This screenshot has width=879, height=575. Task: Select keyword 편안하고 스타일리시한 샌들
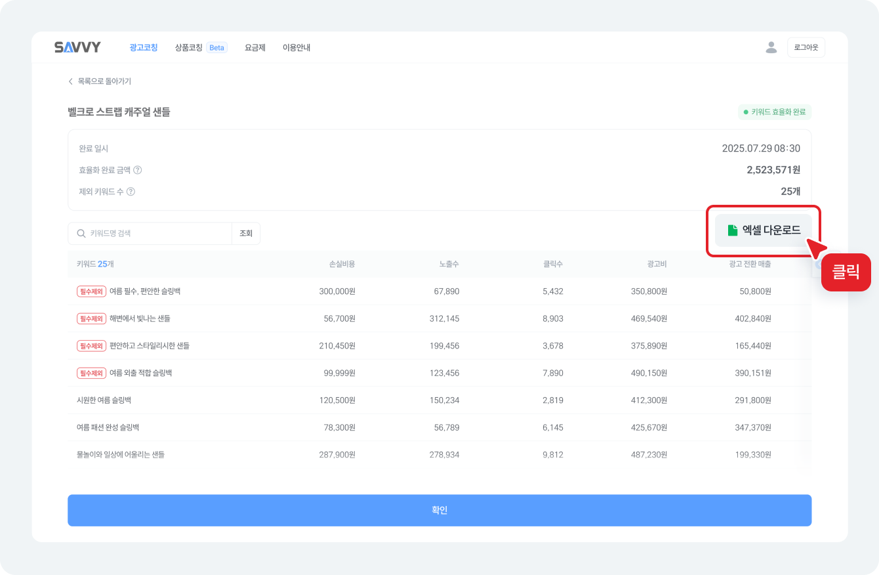pyautogui.click(x=150, y=345)
